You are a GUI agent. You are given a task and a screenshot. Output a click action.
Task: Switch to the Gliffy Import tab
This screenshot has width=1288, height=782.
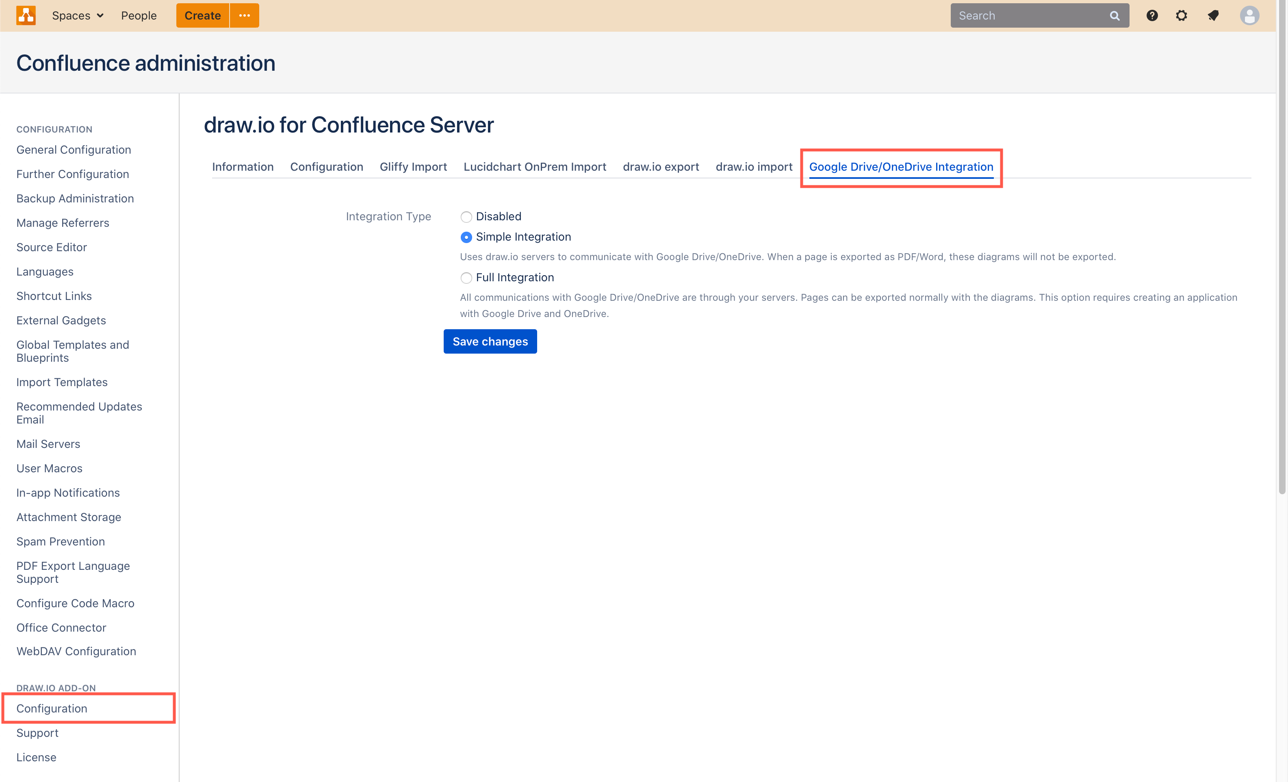coord(413,167)
